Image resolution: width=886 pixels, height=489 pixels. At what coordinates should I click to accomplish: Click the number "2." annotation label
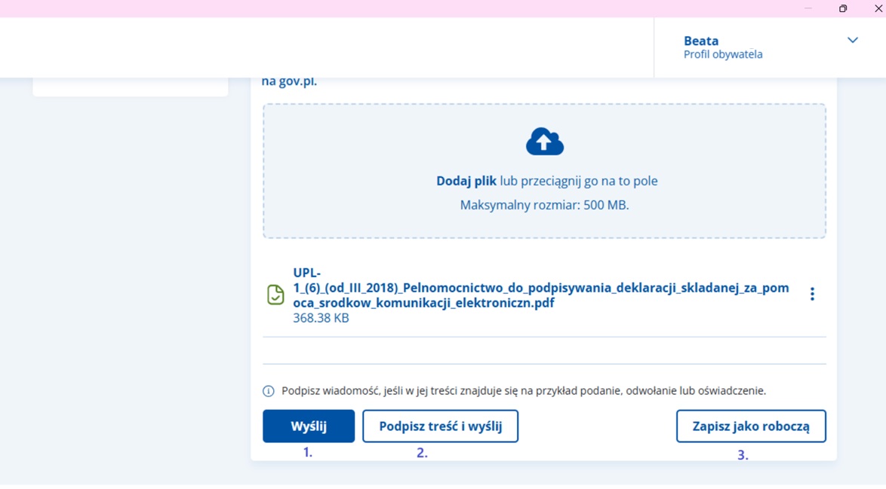tap(422, 453)
